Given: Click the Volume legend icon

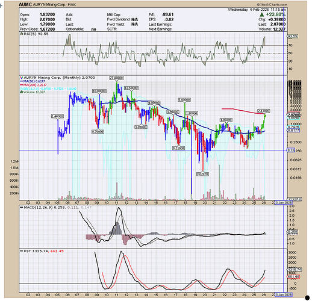Looking at the screenshot, I should (21, 92).
